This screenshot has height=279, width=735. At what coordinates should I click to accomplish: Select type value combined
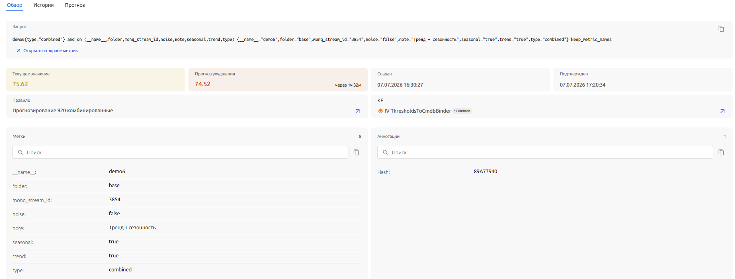[x=120, y=270]
